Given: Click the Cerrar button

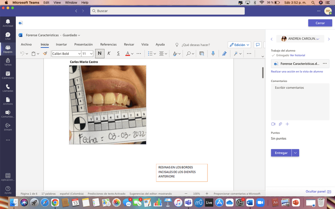Looking at the screenshot, I should click(320, 23).
